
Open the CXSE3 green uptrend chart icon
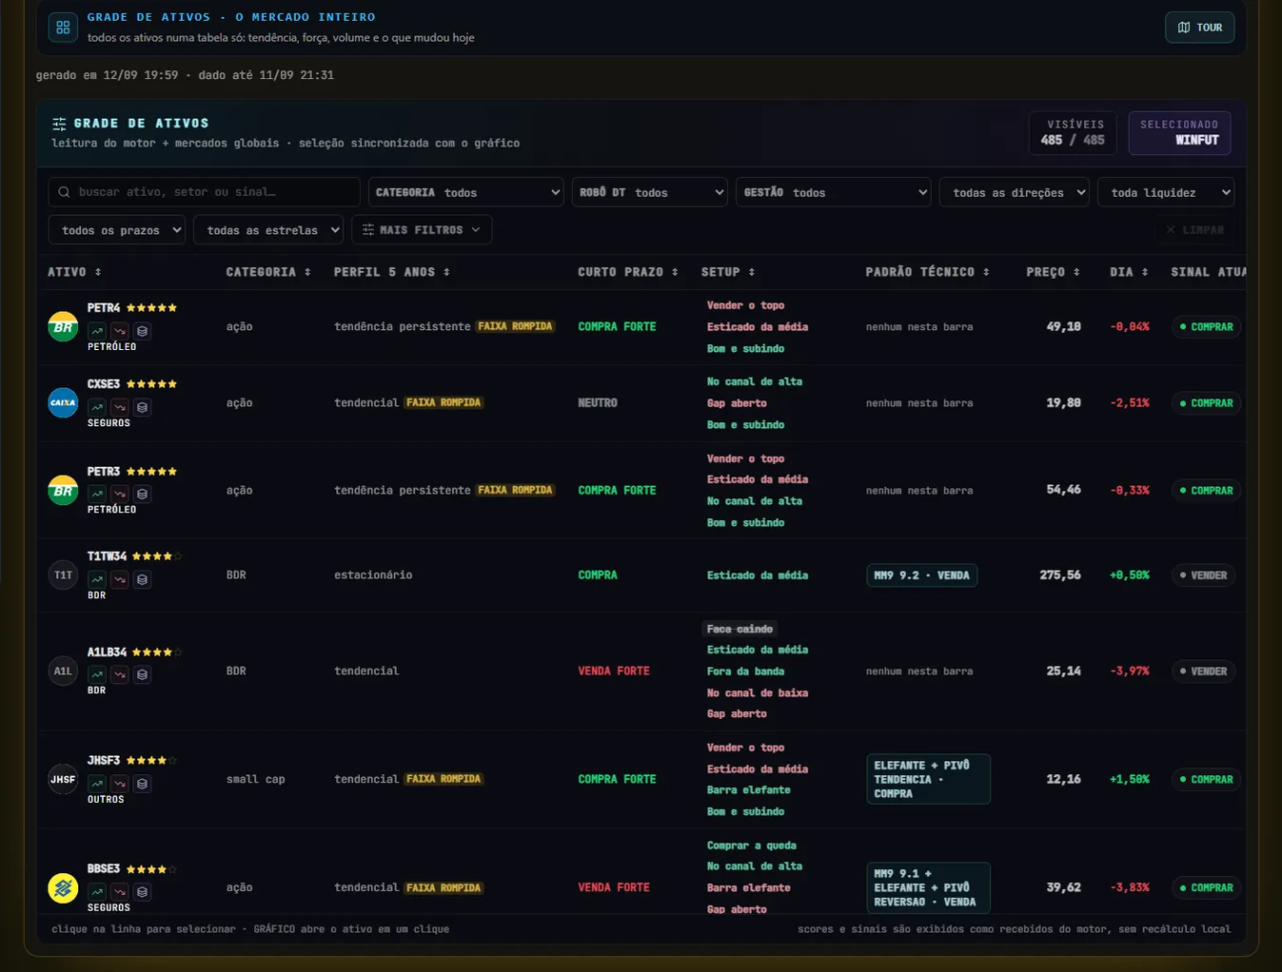pos(97,407)
